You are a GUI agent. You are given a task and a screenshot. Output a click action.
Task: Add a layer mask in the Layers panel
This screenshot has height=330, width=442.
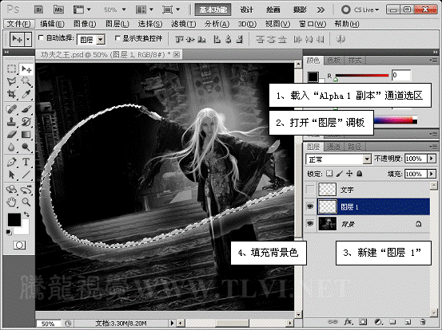click(x=363, y=321)
